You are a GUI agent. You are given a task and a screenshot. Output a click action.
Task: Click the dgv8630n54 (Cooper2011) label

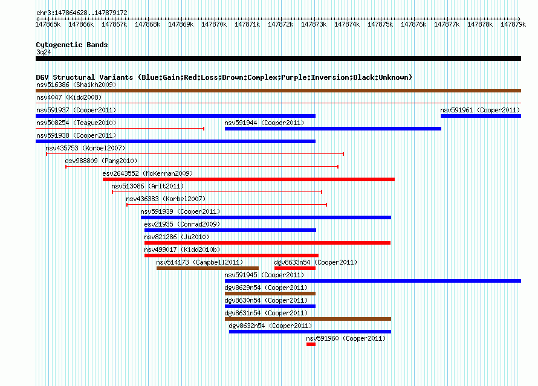point(266,300)
